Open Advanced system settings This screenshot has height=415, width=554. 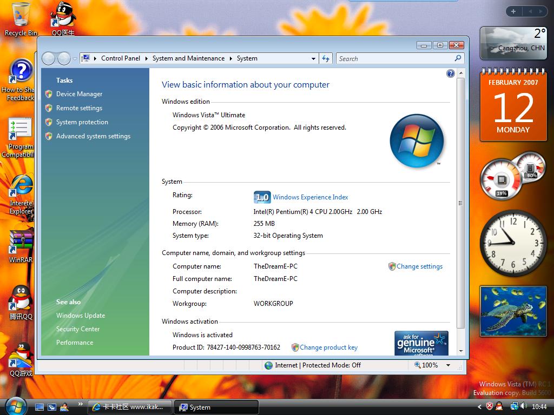(x=93, y=136)
